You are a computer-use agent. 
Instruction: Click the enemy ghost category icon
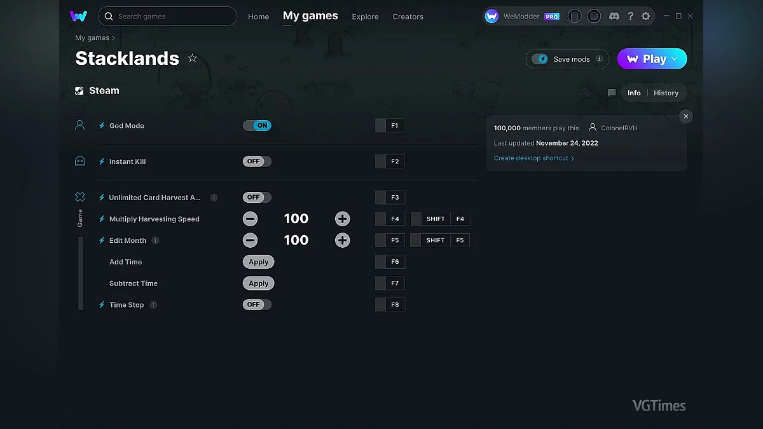80,161
